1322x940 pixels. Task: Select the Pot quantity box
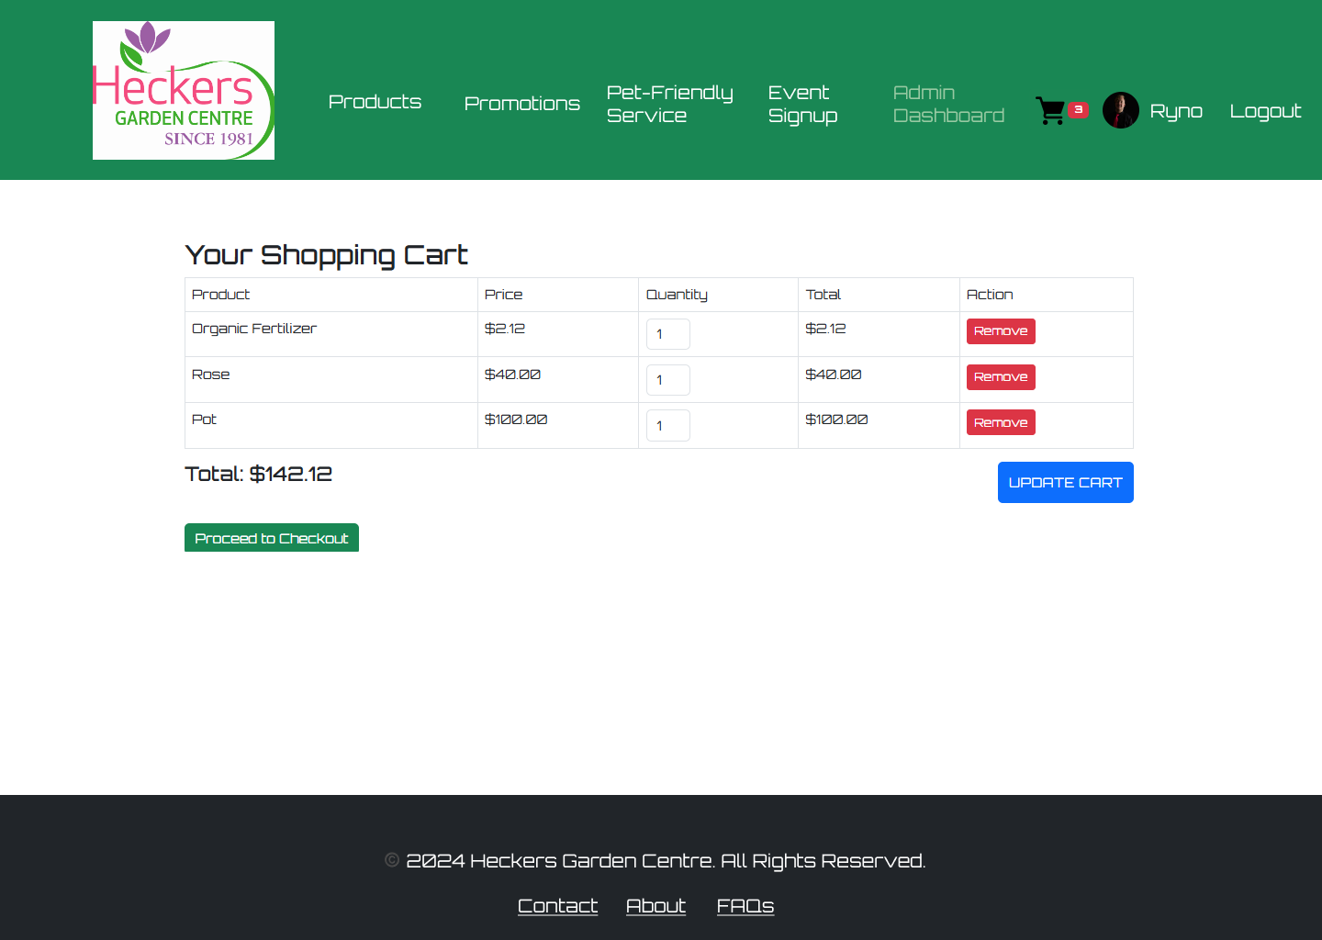pyautogui.click(x=667, y=426)
